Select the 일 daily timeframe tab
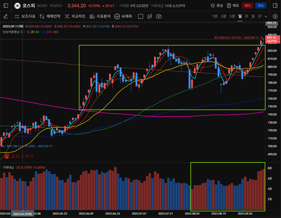The image size is (281, 218). [x=240, y=16]
